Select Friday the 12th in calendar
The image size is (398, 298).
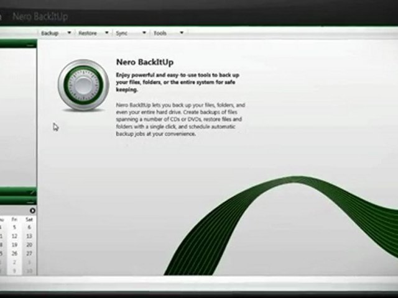pos(14,237)
